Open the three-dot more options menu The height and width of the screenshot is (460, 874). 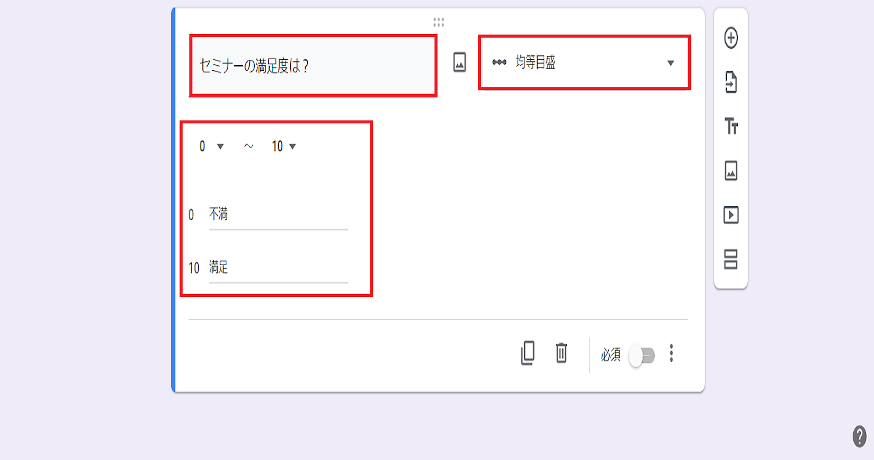point(671,353)
